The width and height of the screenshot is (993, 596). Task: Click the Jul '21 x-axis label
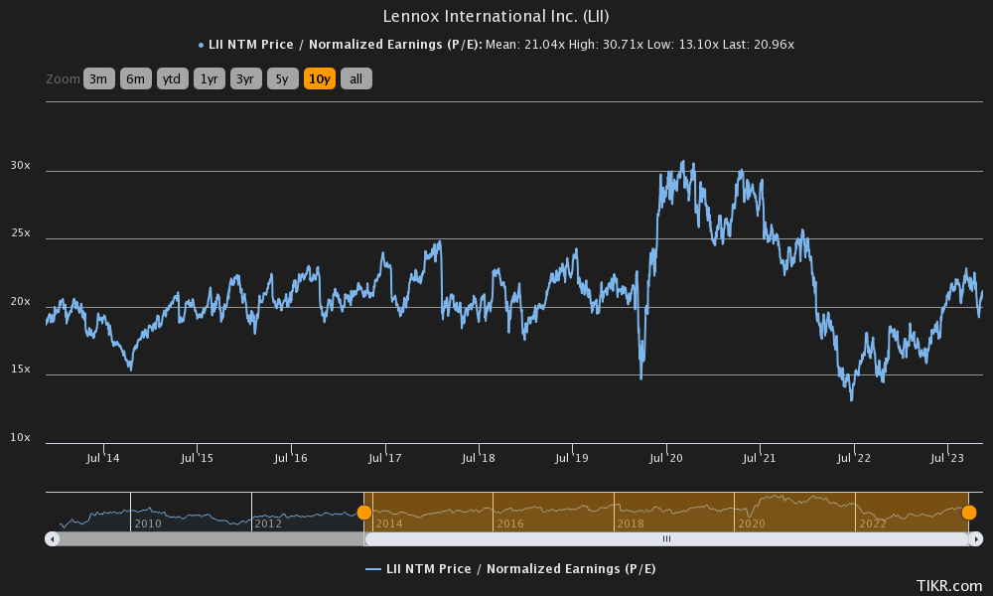click(760, 458)
